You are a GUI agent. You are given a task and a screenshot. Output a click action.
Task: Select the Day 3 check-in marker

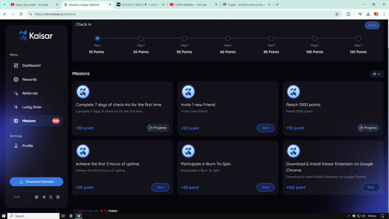pos(184,38)
